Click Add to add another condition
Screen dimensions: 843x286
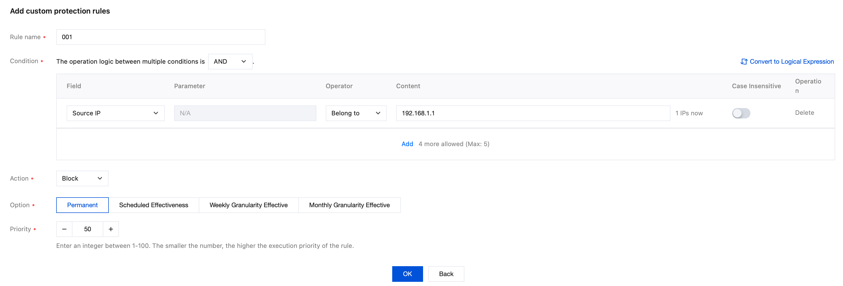point(407,144)
